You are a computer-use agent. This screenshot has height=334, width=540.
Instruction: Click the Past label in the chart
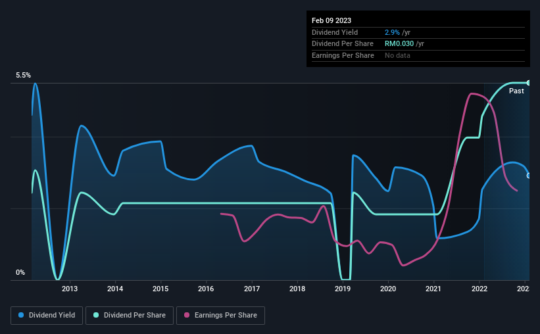click(516, 91)
